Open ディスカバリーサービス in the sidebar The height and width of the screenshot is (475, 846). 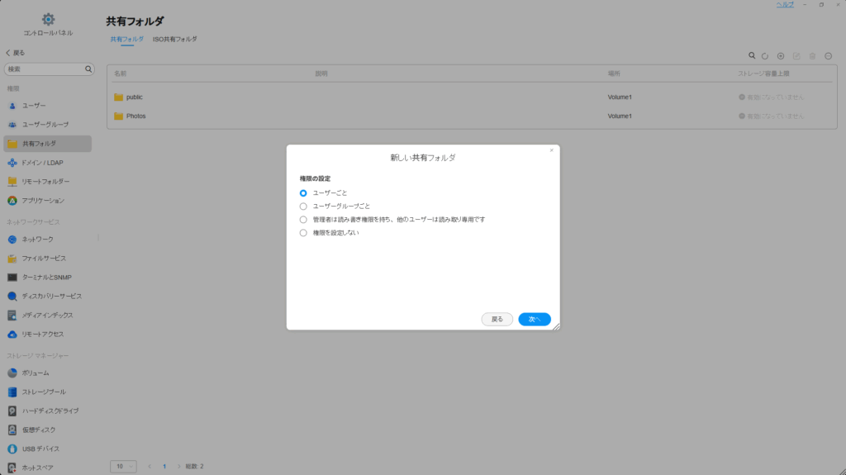tap(47, 297)
